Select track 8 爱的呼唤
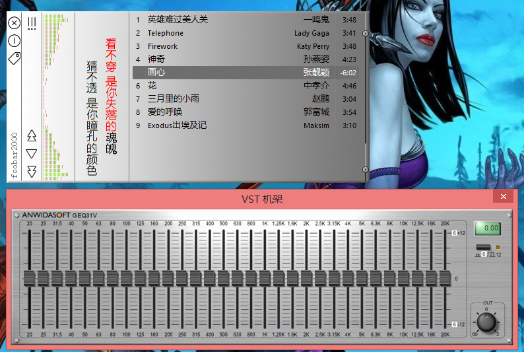Viewport: 524px width, 352px height. click(x=246, y=112)
